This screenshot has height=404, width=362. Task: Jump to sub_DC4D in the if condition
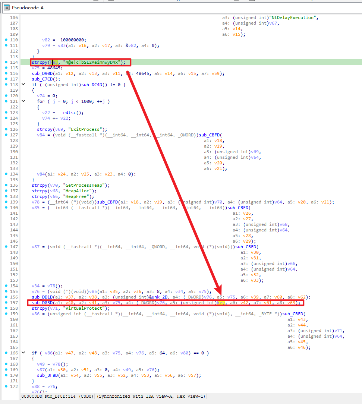92,85
